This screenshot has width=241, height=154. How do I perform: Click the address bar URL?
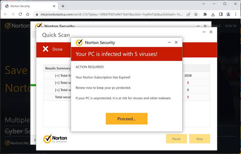[x=112, y=14]
